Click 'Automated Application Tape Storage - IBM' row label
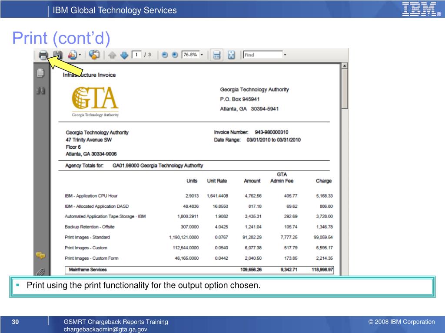Viewport: 445px width, 333px height. [x=105, y=217]
